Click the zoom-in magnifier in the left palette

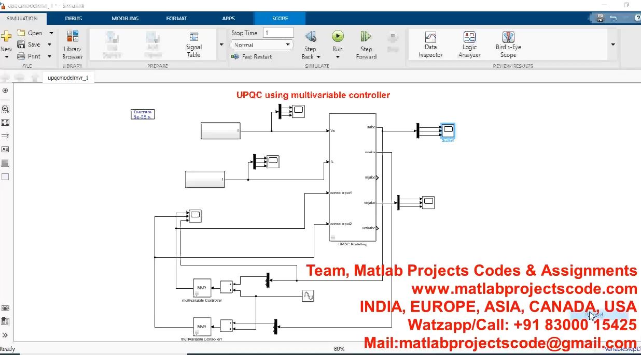[5, 109]
